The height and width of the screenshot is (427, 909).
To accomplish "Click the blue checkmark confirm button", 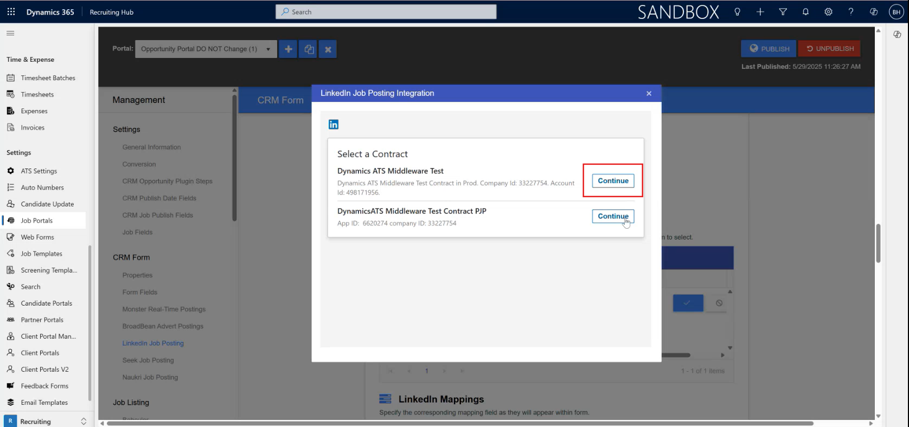I will click(x=688, y=303).
